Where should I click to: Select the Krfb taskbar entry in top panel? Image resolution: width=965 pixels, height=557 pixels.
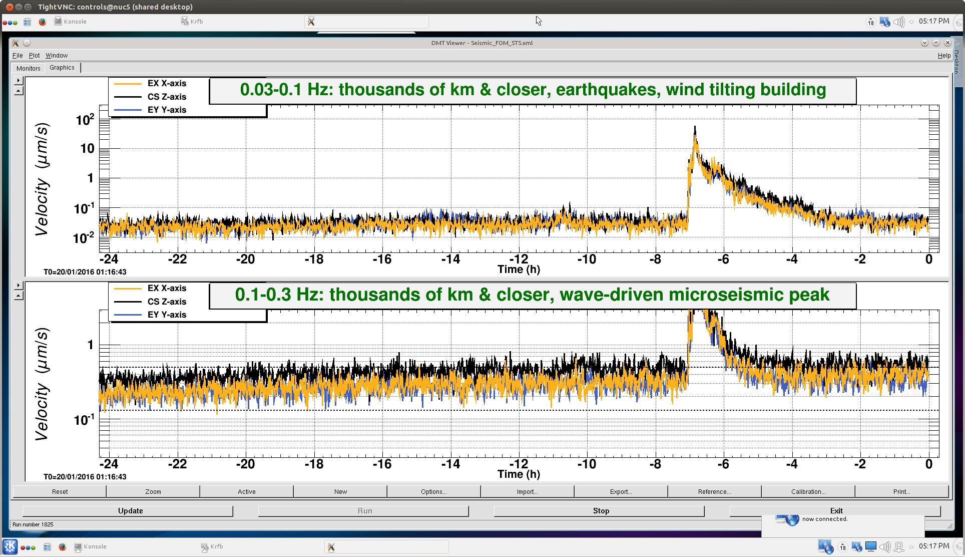[193, 22]
